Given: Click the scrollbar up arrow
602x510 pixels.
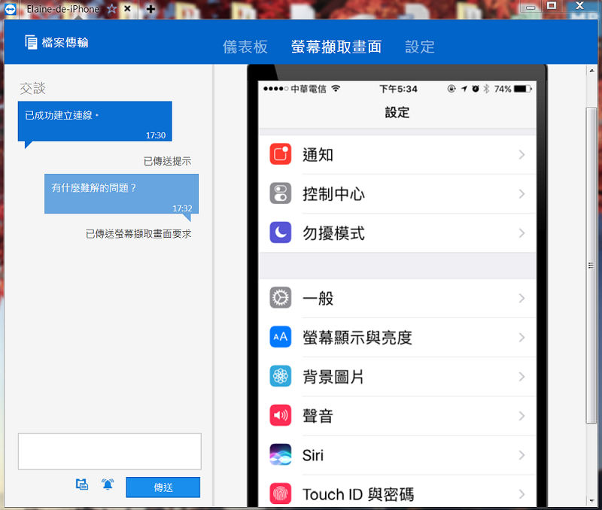Looking at the screenshot, I should pos(591,71).
